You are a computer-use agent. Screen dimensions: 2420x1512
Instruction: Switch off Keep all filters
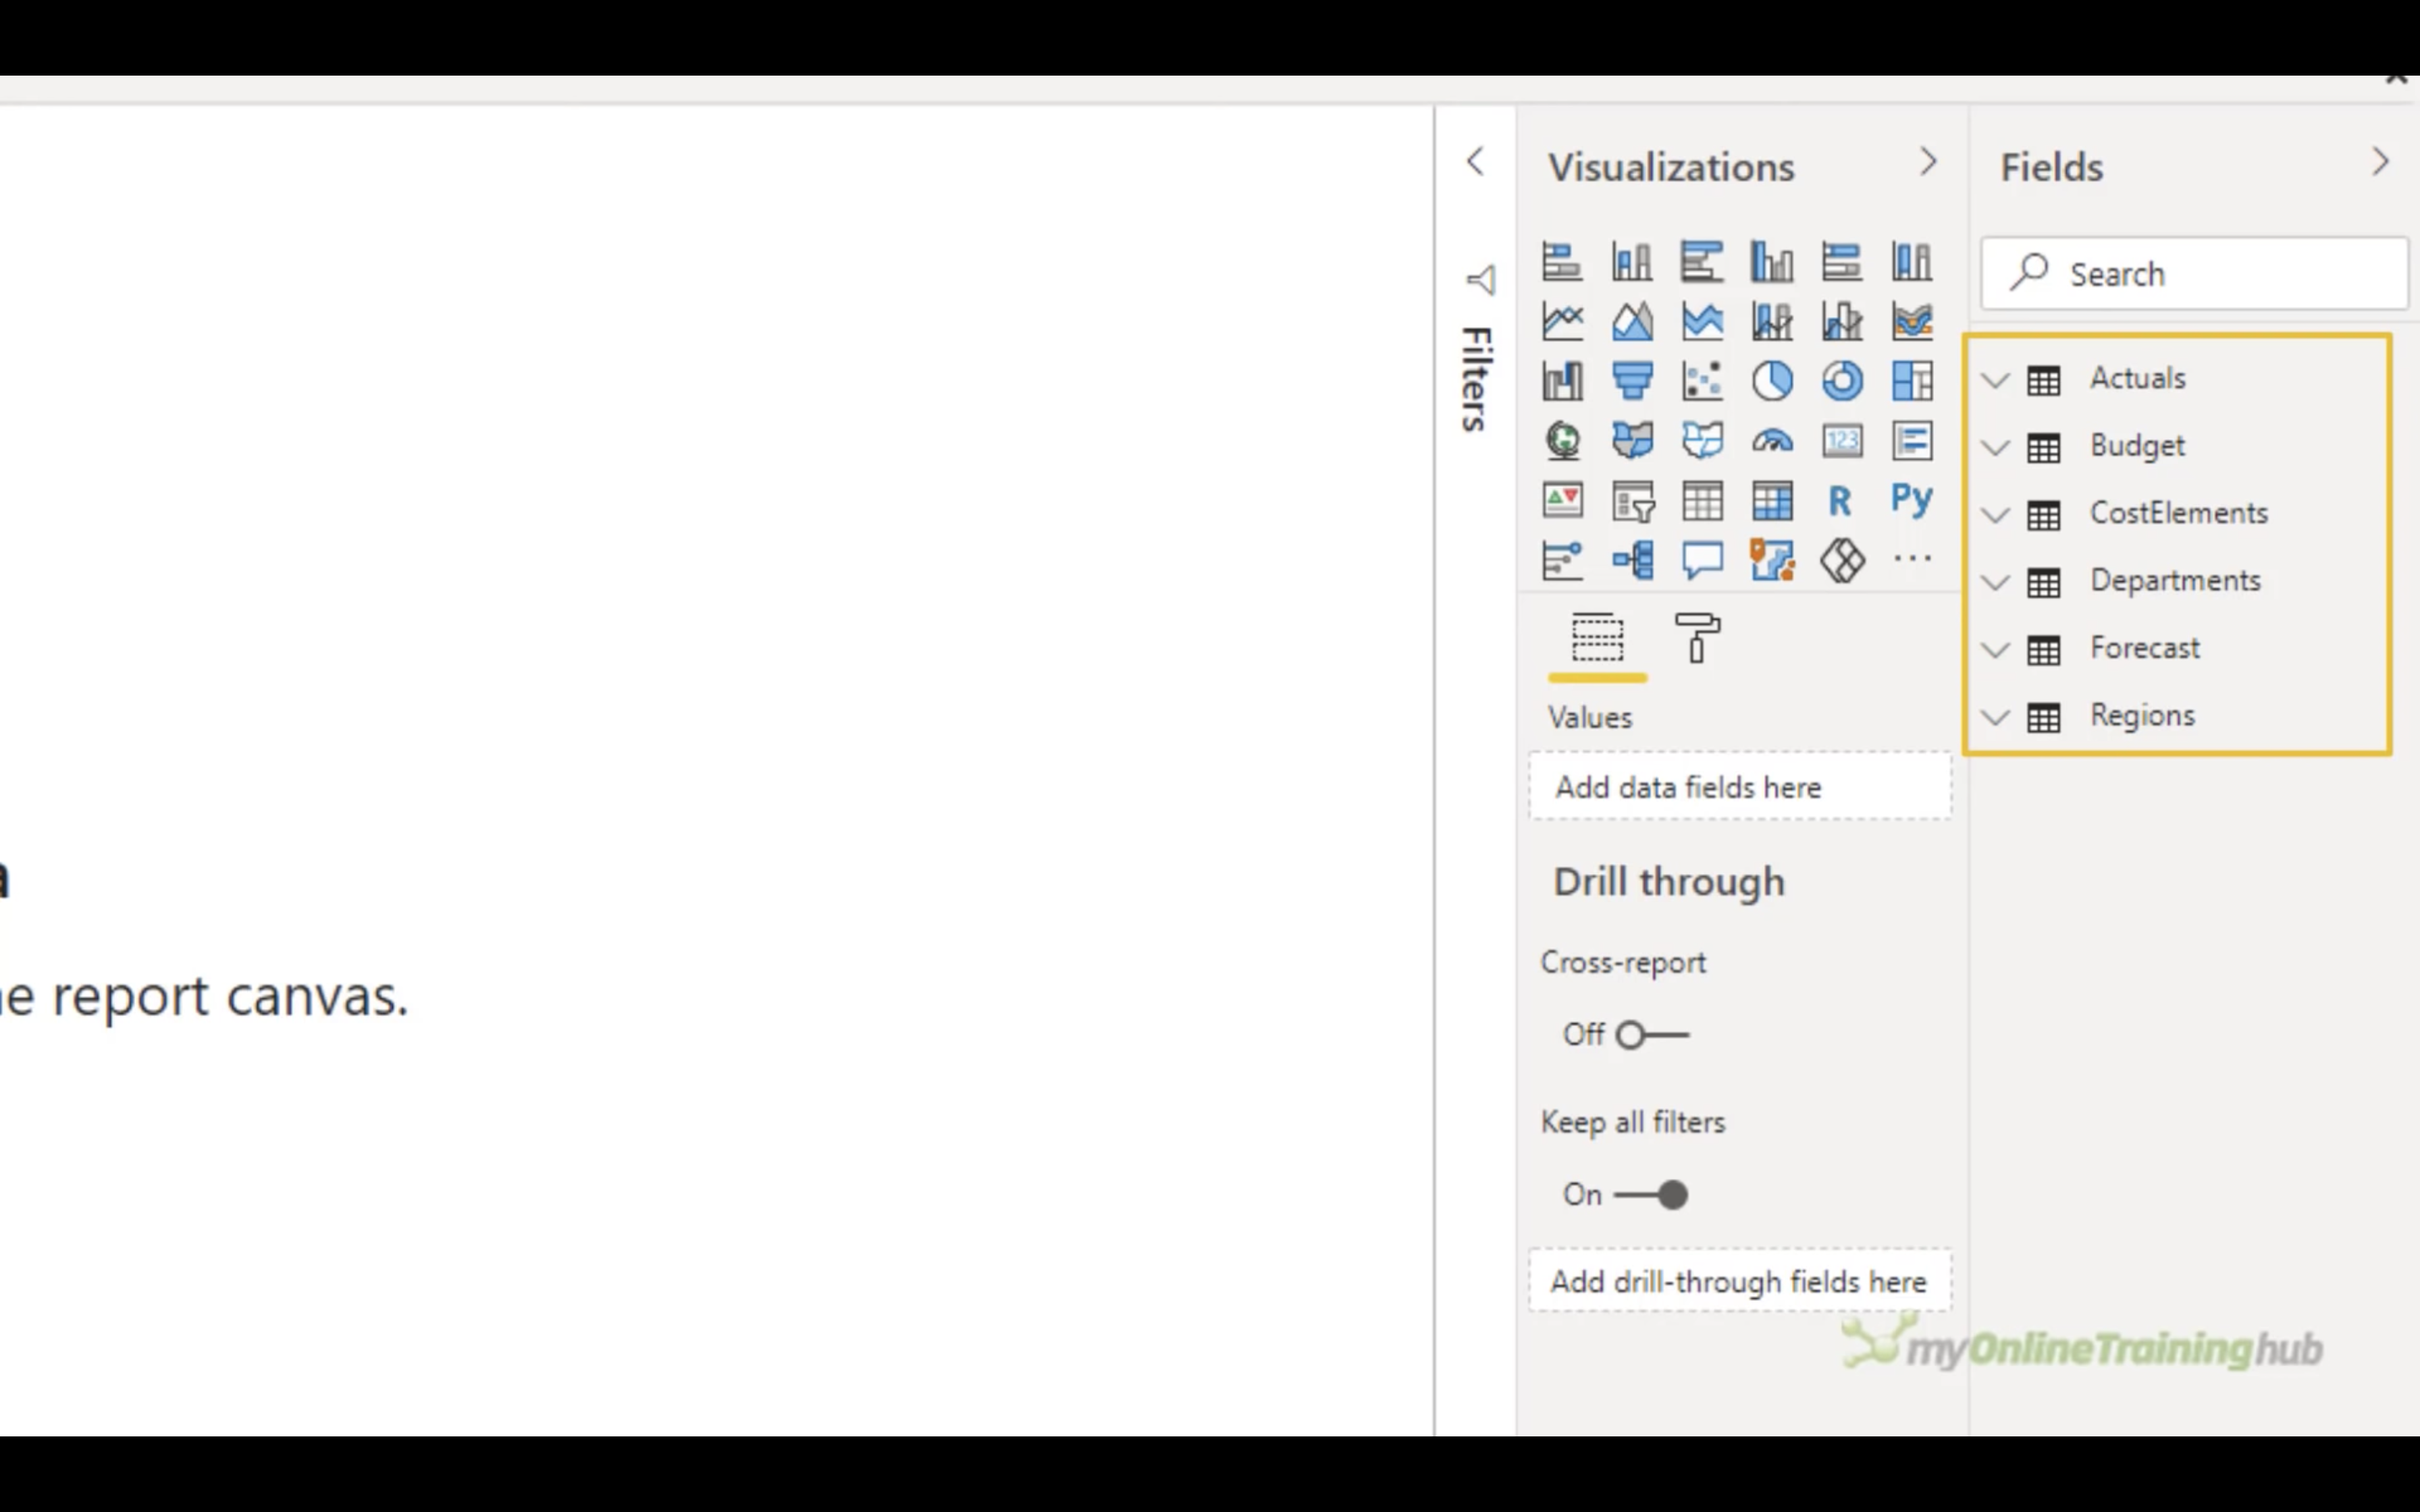click(1651, 1195)
